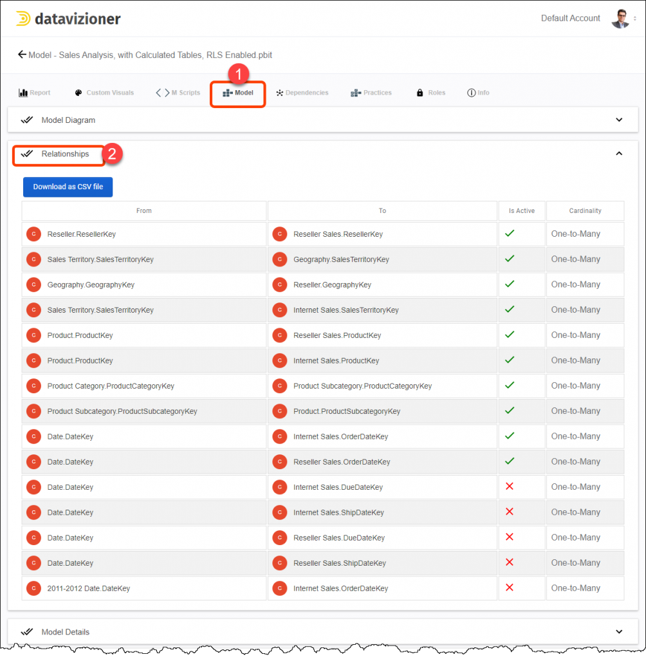Click inactive X in Reseller Sales.ShipDateKey row

coord(510,562)
